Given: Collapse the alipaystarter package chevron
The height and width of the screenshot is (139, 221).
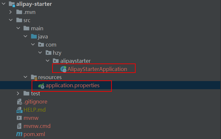Looking at the screenshot, I should click(47, 61).
